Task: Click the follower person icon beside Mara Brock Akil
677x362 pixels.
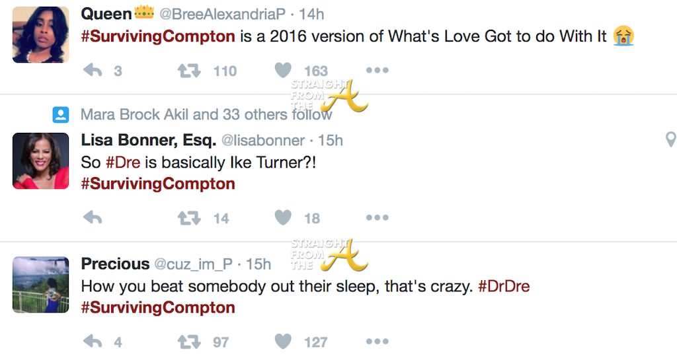Action: (61, 115)
